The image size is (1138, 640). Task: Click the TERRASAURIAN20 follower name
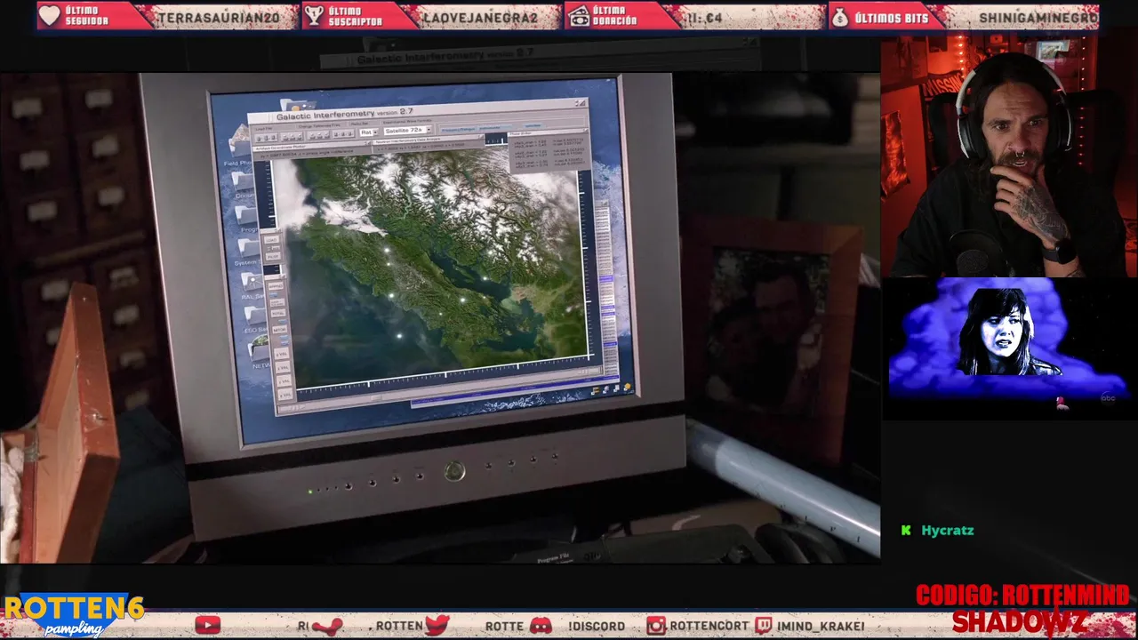[218, 18]
